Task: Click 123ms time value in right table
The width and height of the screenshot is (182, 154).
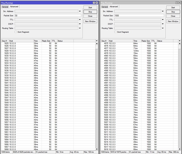Action: 136,51
